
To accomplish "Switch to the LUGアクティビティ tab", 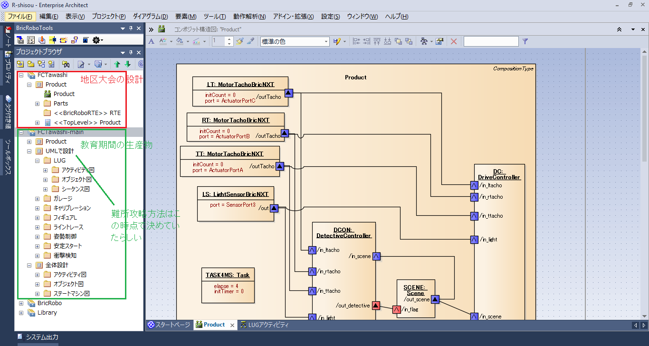I will pos(264,325).
